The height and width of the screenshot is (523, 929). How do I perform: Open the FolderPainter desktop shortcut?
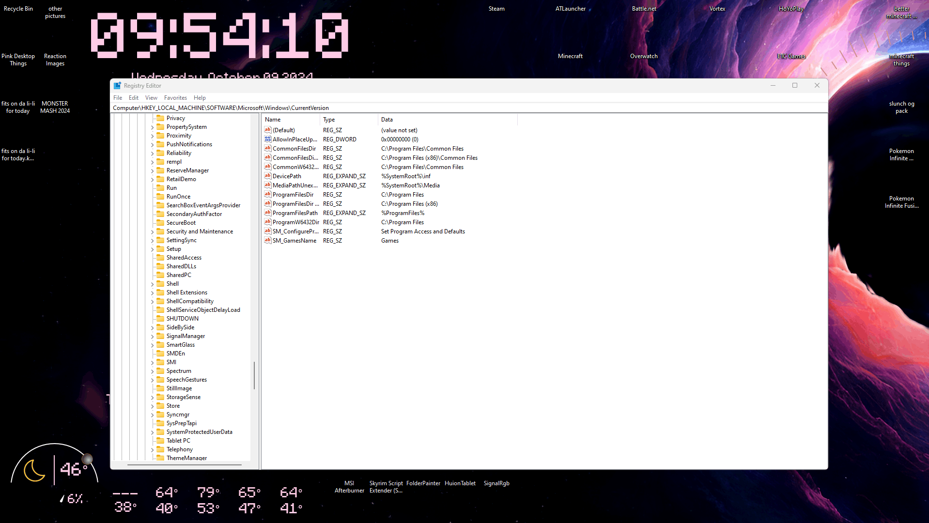tap(423, 483)
